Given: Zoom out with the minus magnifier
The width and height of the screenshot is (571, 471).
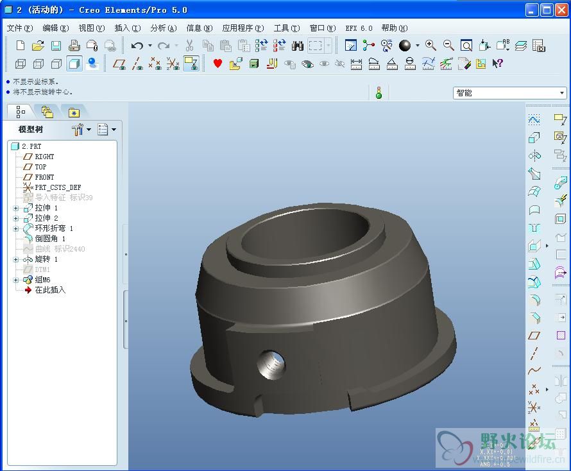Looking at the screenshot, I should 448,46.
